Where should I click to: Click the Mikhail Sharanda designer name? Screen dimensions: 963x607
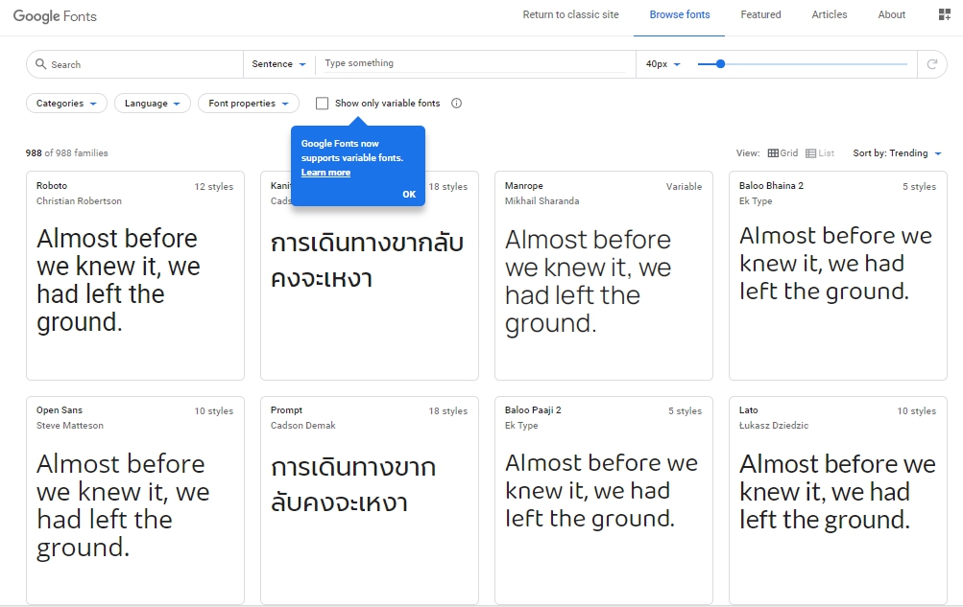click(542, 201)
